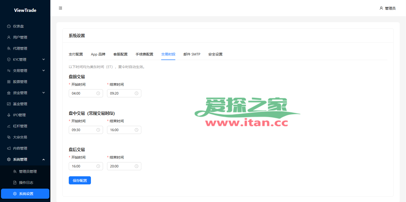
Task: Open 内容管理 in the sidebar
Action: tap(25, 148)
